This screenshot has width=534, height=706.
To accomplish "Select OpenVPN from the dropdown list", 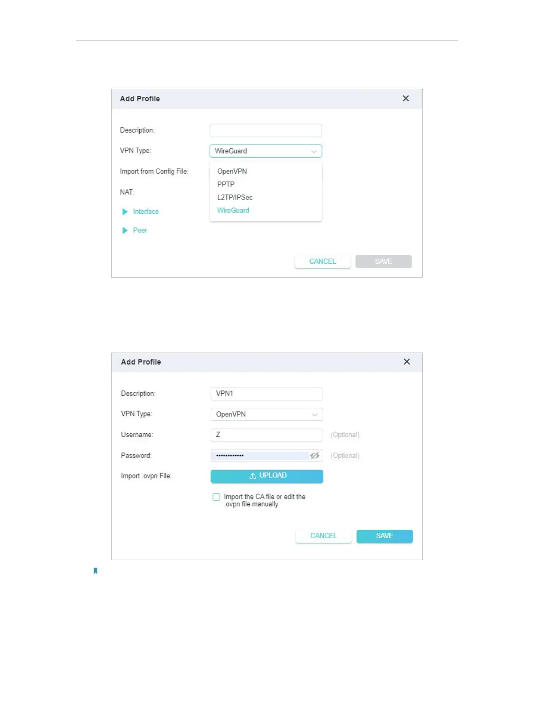I will pyautogui.click(x=232, y=171).
